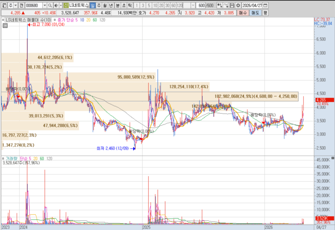Click the 전 (all) button
Screen dimensions: 335x230
point(21,5)
